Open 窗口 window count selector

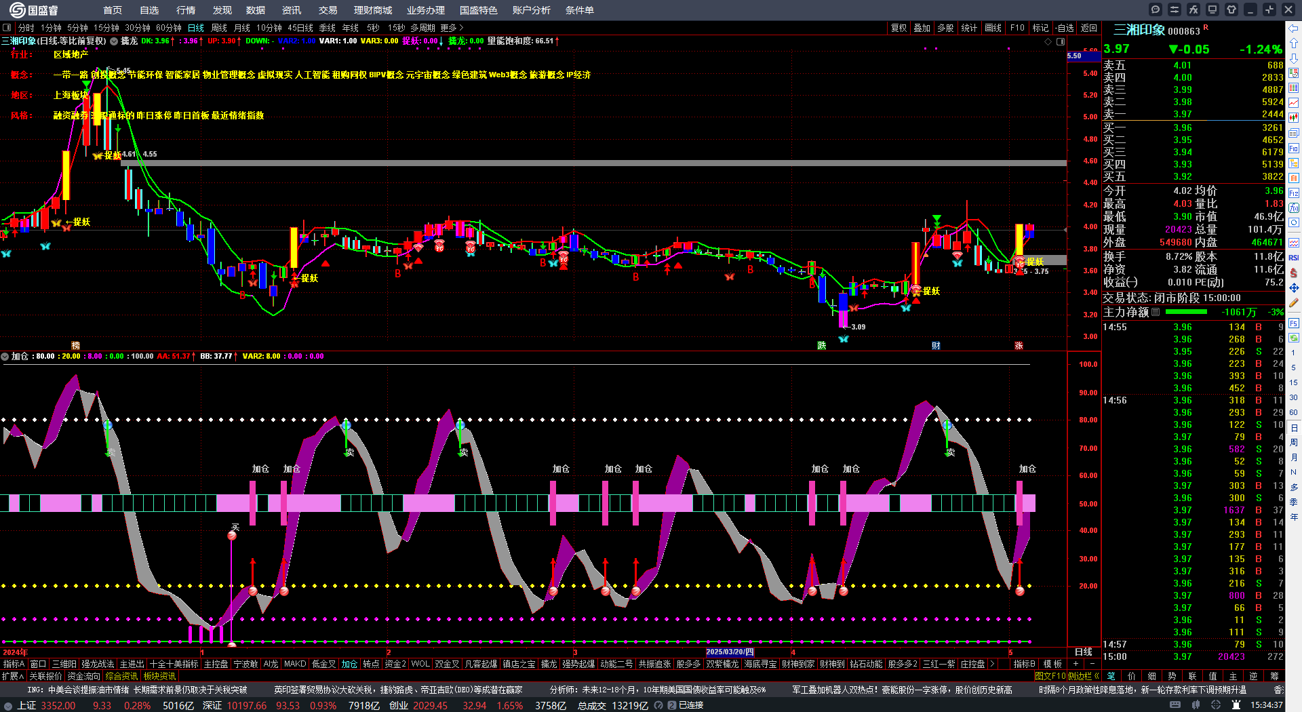[x=38, y=664]
